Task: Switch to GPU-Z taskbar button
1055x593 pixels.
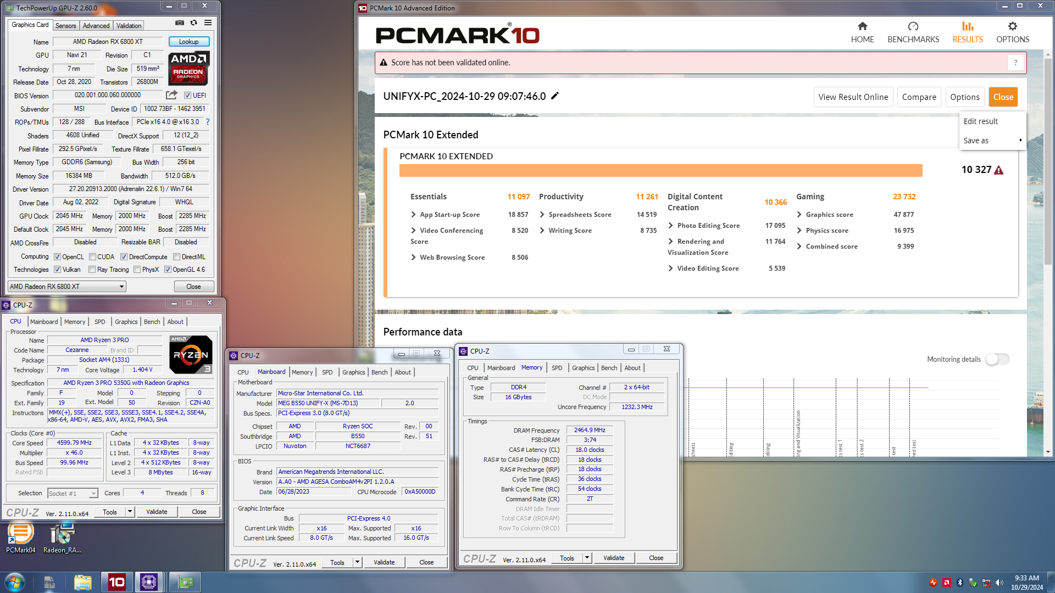Action: (x=185, y=582)
